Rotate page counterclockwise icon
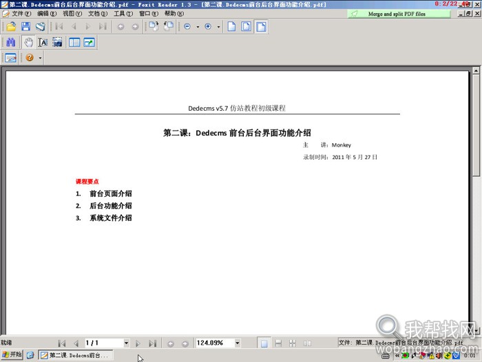The height and width of the screenshot is (362, 482). [169, 27]
